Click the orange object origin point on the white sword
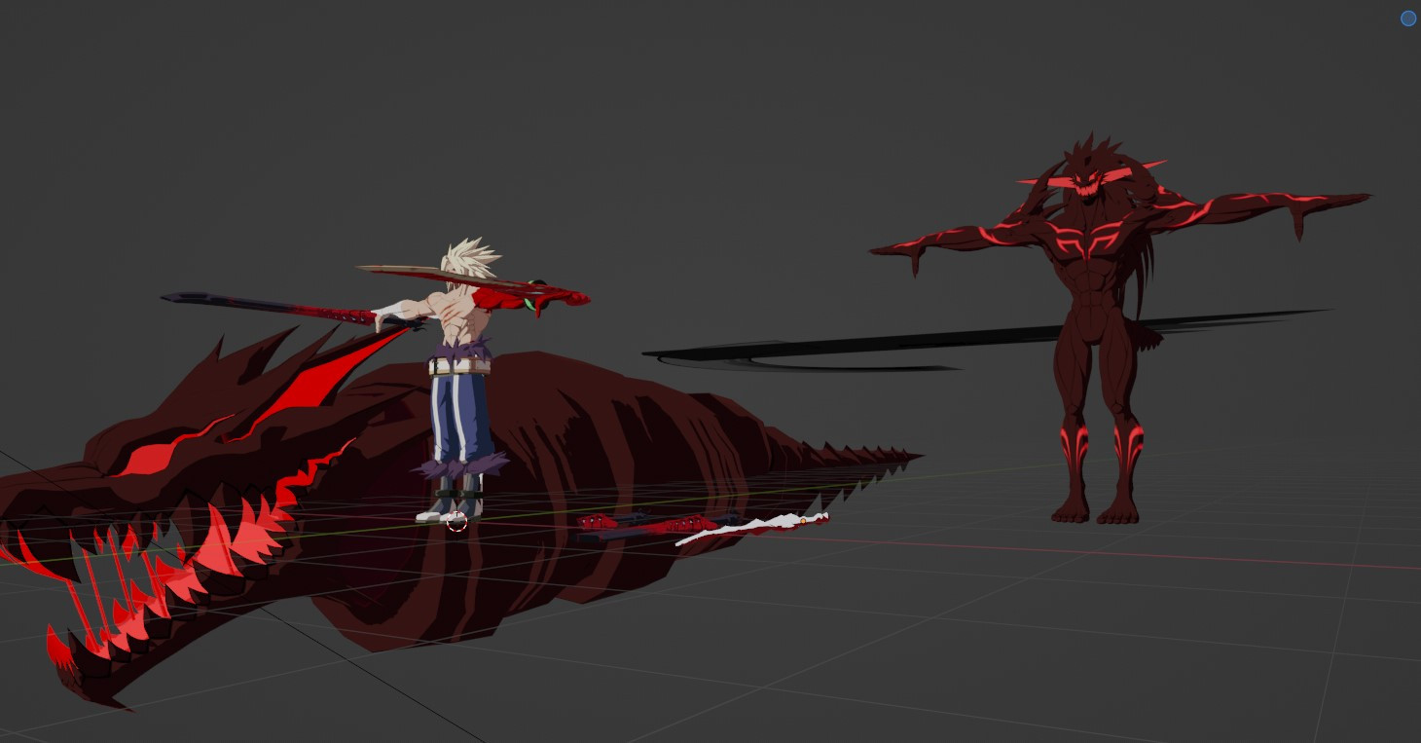 [x=804, y=521]
